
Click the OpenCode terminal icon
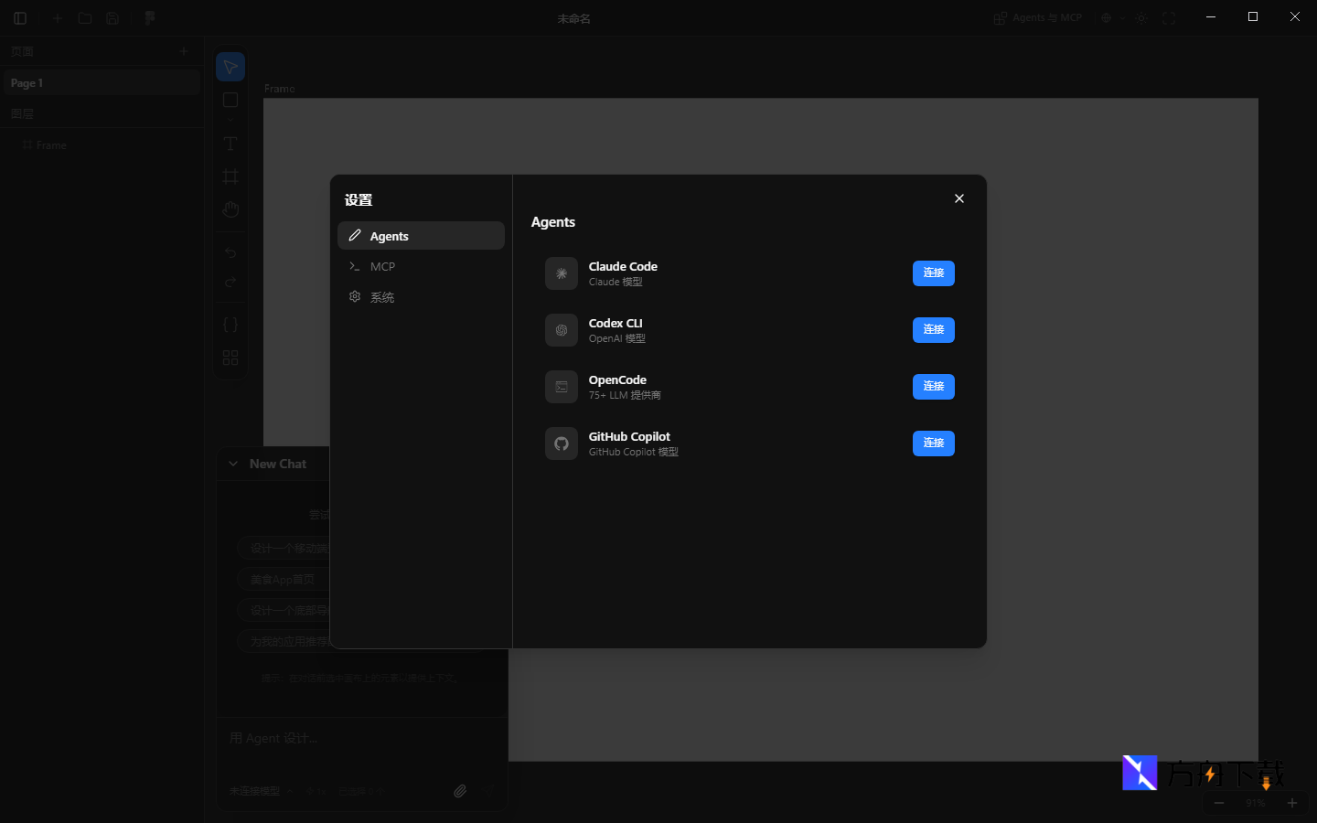pyautogui.click(x=562, y=387)
